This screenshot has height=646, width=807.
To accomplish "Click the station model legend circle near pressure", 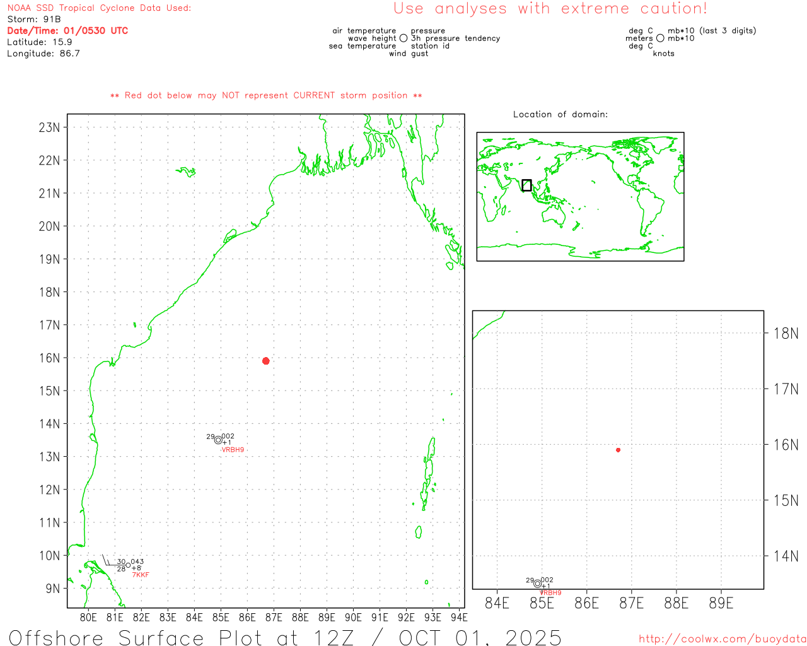I will pos(403,38).
